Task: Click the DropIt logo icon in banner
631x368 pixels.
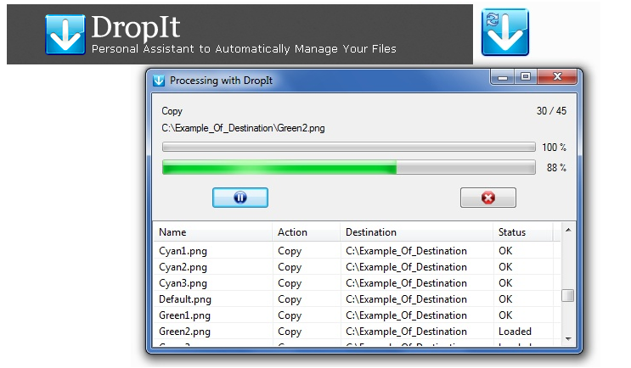Action: [65, 35]
